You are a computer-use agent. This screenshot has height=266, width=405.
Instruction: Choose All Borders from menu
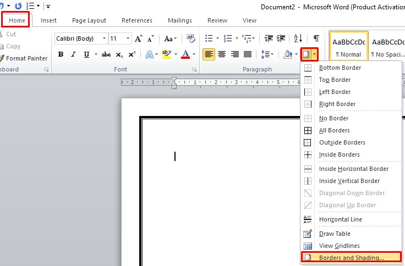coord(351,131)
